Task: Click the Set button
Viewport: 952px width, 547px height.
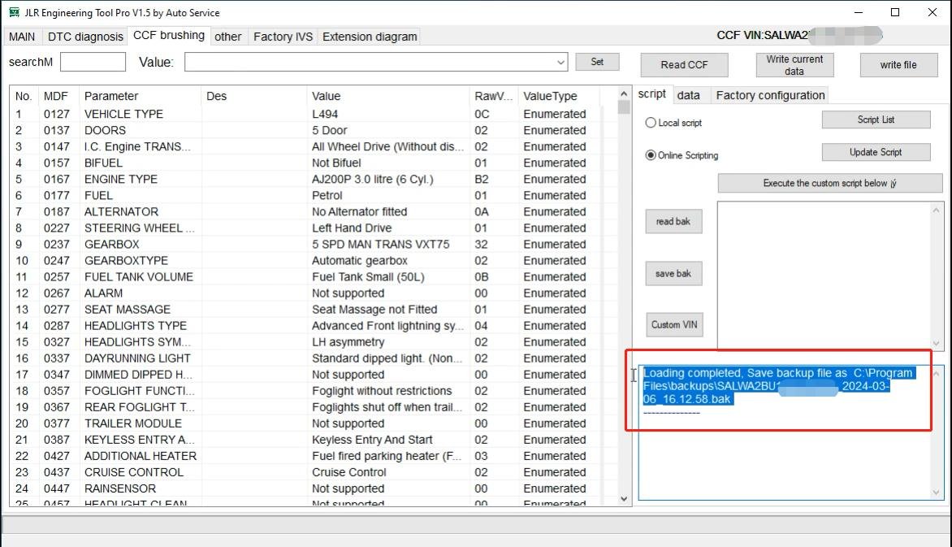Action: pyautogui.click(x=597, y=62)
